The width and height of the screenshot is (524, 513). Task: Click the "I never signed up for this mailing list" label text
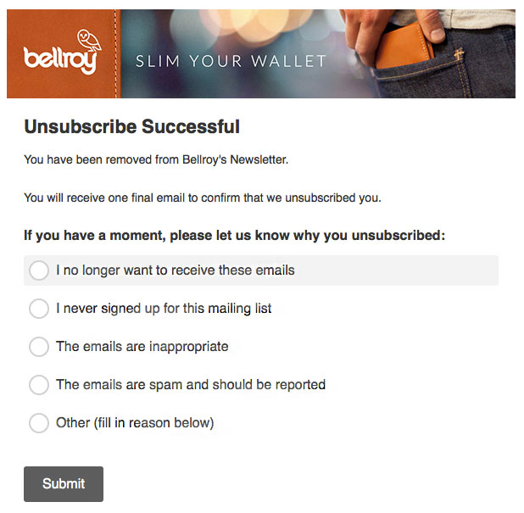point(164,309)
